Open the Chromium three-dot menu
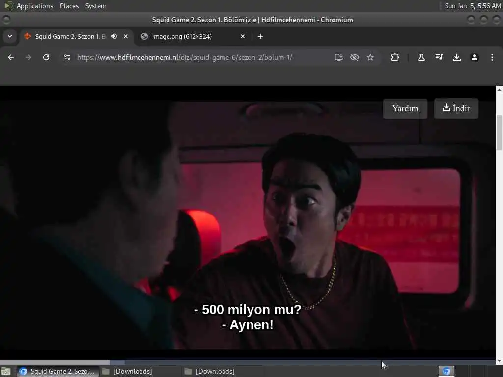This screenshot has height=377, width=503. point(492,57)
